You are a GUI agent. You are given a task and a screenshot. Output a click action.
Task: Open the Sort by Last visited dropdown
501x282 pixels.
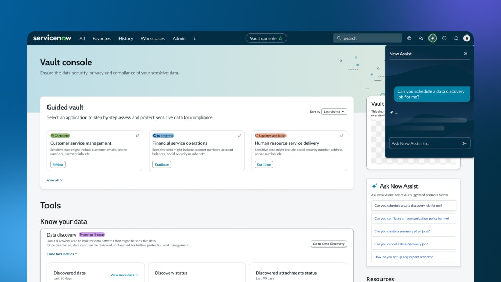click(334, 112)
